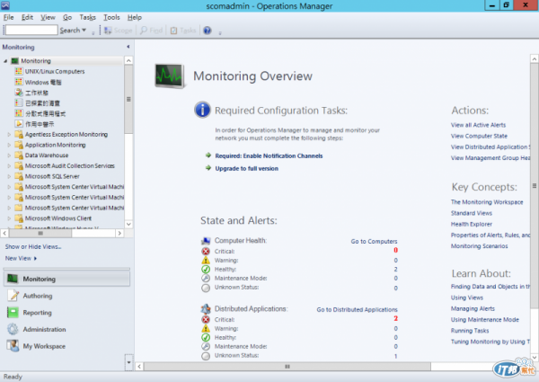Viewport: 539px width, 382px height.
Task: Click the Help question mark toolbar icon
Action: point(207,31)
